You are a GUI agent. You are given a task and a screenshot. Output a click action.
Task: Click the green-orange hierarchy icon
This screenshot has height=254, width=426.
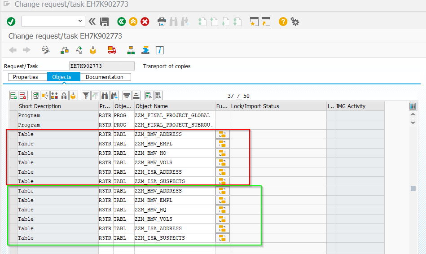tap(131, 50)
